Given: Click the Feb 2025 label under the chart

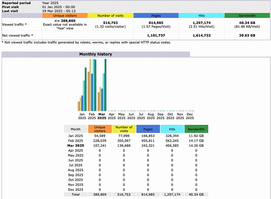Looking at the screenshot, I should (92, 116).
